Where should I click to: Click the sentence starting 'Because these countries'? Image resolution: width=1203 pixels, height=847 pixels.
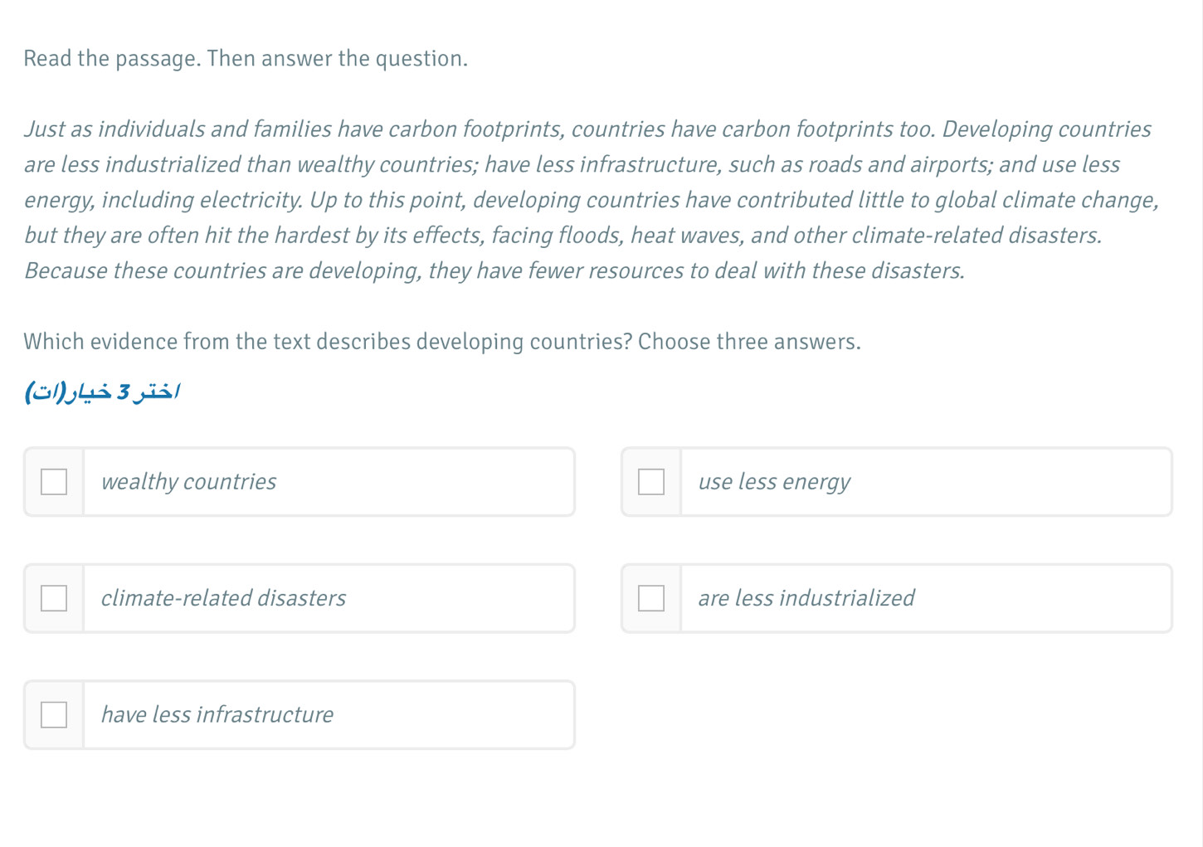point(494,271)
